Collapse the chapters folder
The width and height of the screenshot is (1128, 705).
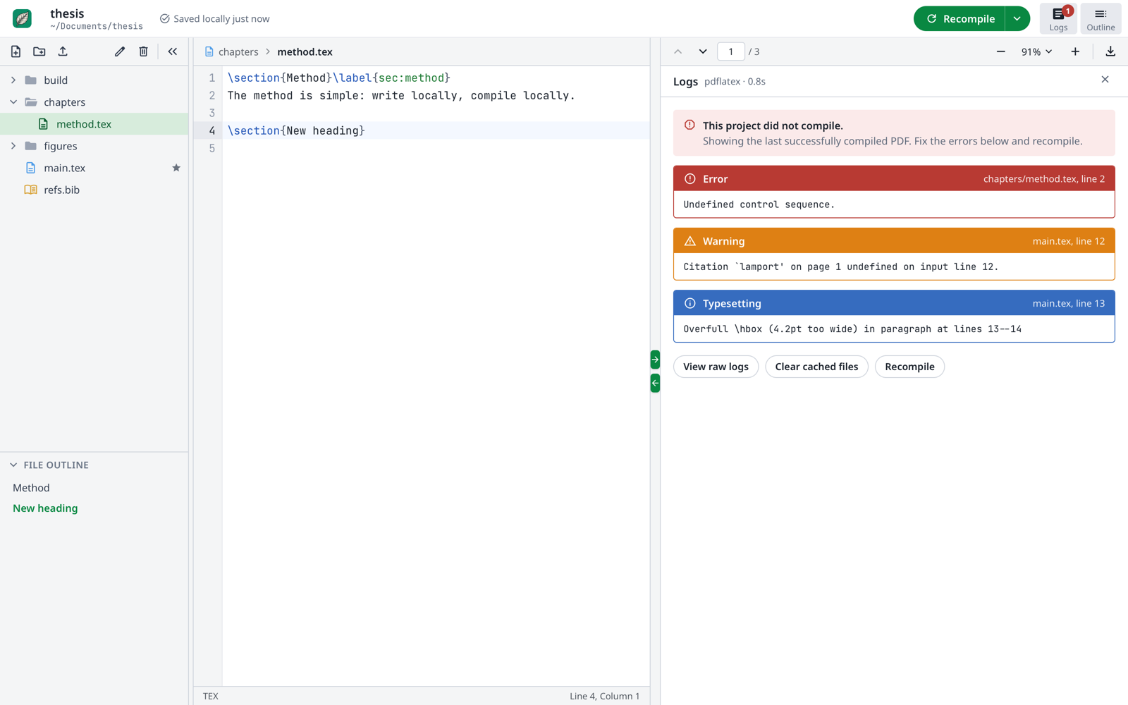[x=13, y=102]
